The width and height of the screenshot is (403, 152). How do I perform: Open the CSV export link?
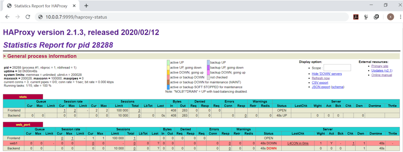[x=320, y=82]
